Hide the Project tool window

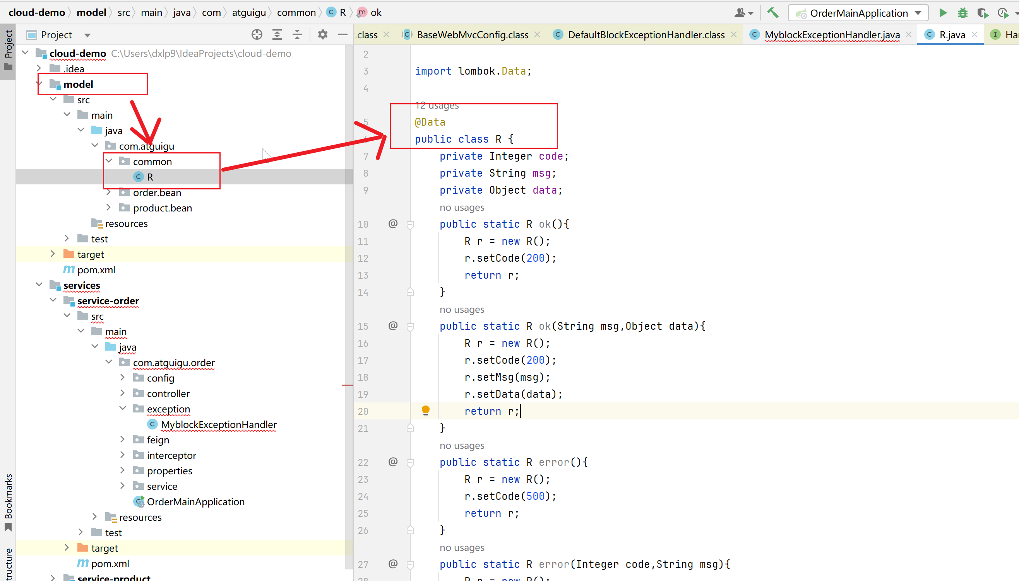tap(343, 35)
